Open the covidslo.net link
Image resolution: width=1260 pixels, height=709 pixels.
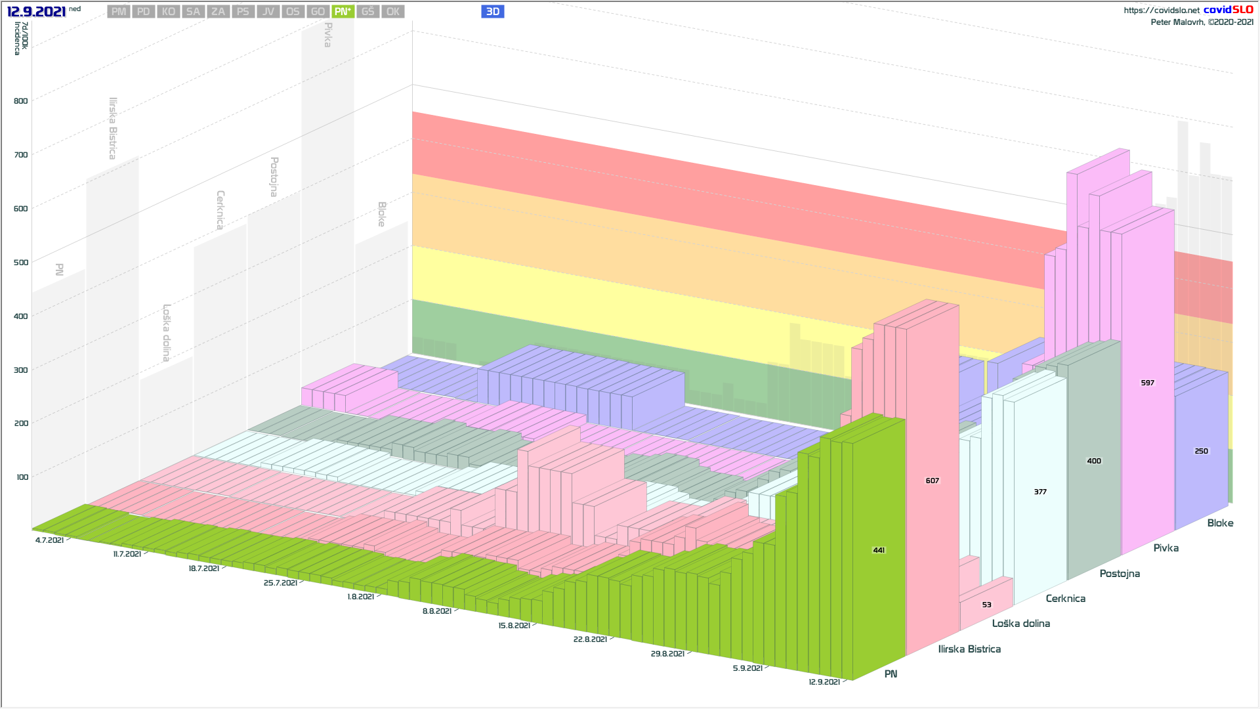point(1161,11)
